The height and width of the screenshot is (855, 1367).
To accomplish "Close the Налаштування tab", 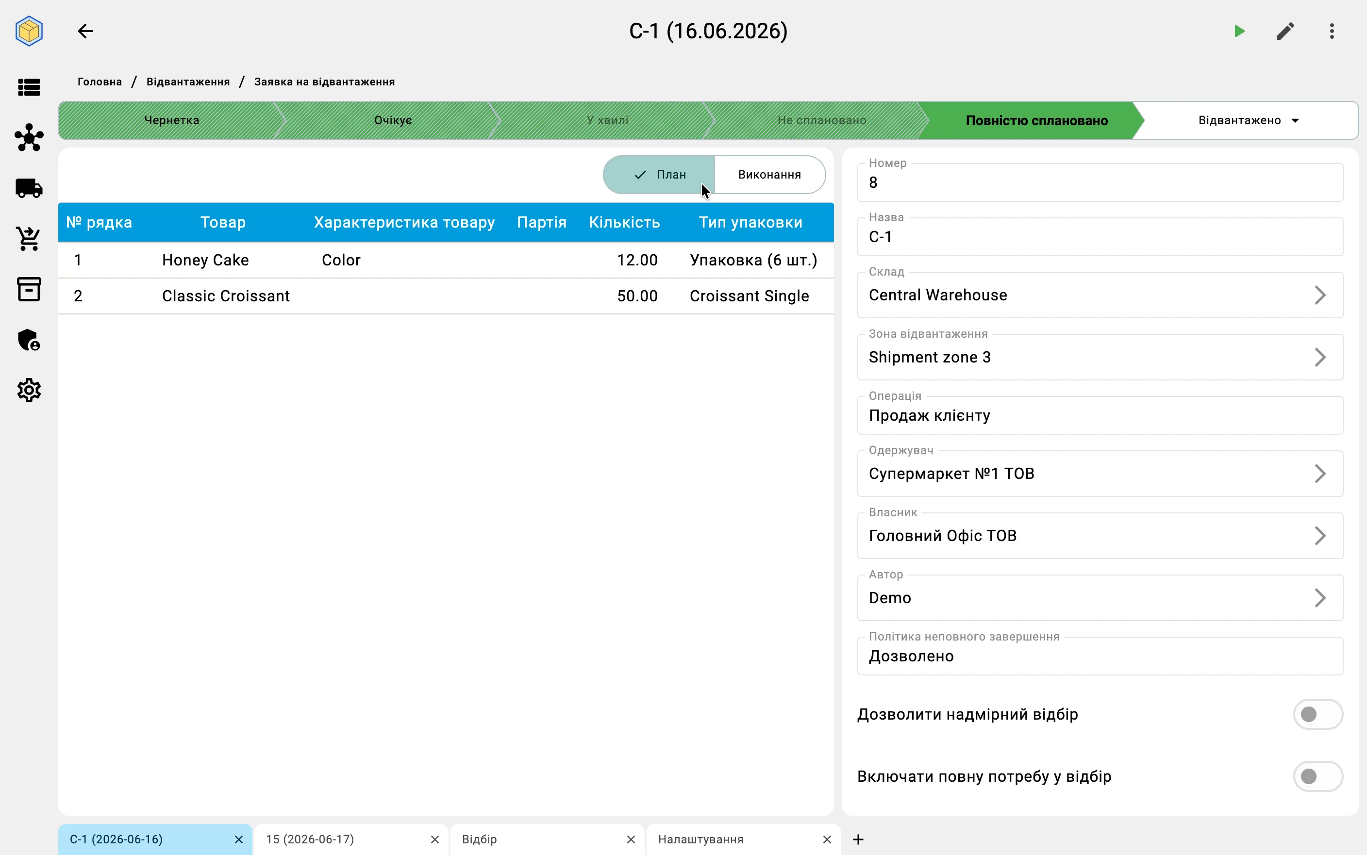I will pos(827,840).
